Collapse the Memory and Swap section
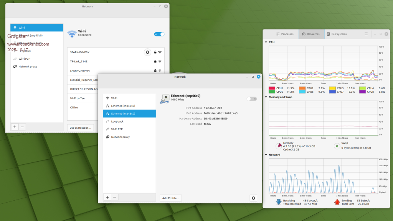The height and width of the screenshot is (221, 393). tap(266, 97)
